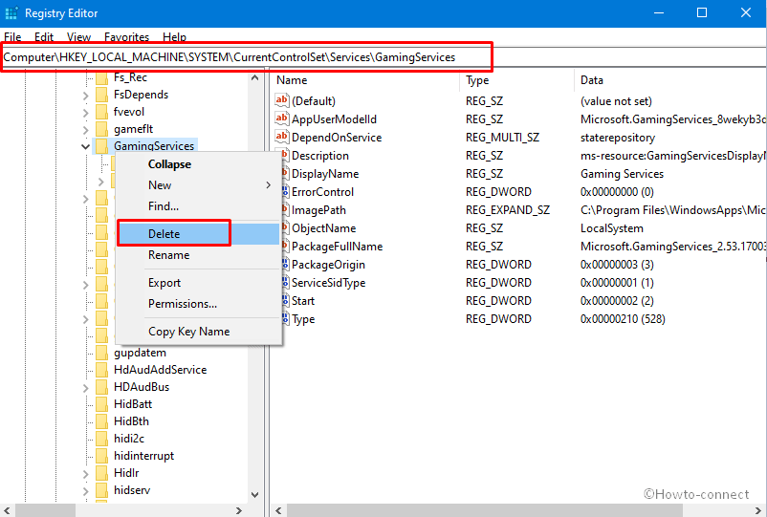Click the GamingServices folder icon
Viewport: 767px width, 517px height.
click(101, 146)
